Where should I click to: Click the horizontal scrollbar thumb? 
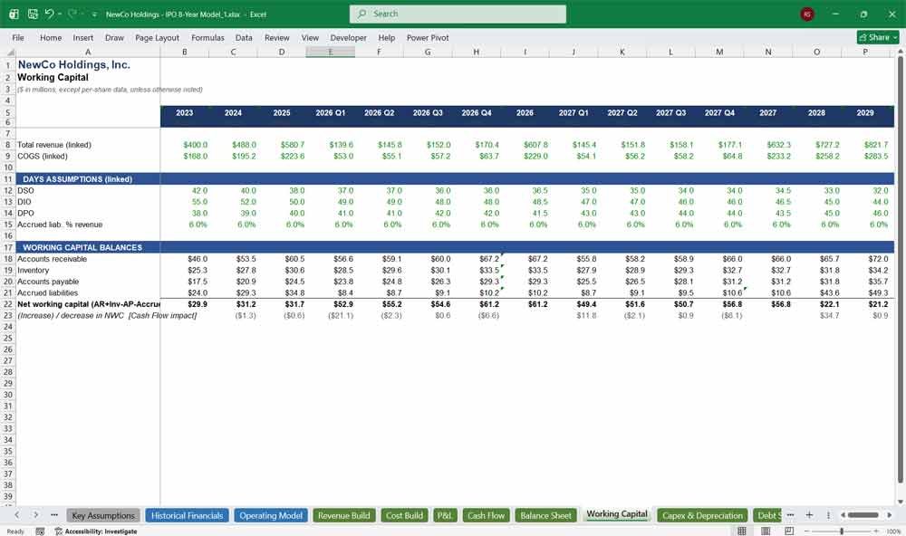tap(863, 514)
